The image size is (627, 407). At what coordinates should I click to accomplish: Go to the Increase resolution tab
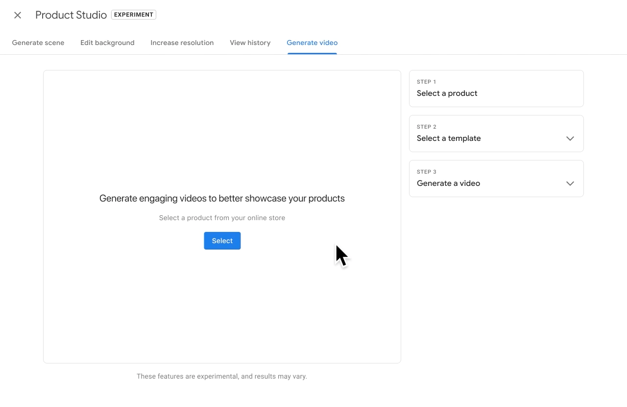click(182, 43)
